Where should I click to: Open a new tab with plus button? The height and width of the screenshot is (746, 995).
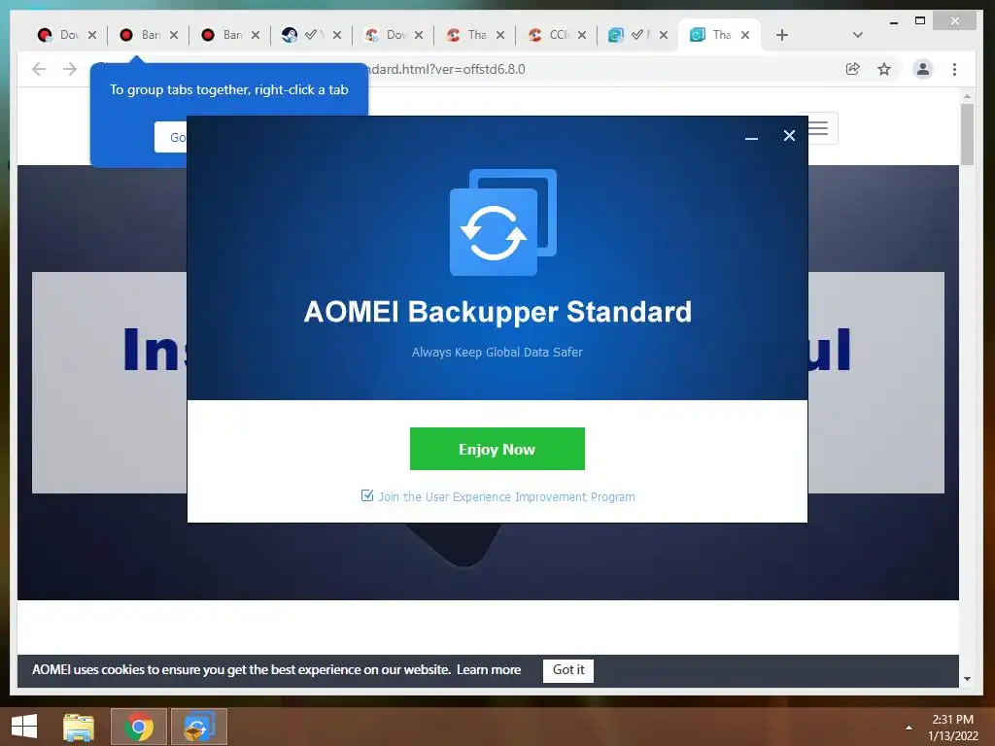pyautogui.click(x=782, y=35)
